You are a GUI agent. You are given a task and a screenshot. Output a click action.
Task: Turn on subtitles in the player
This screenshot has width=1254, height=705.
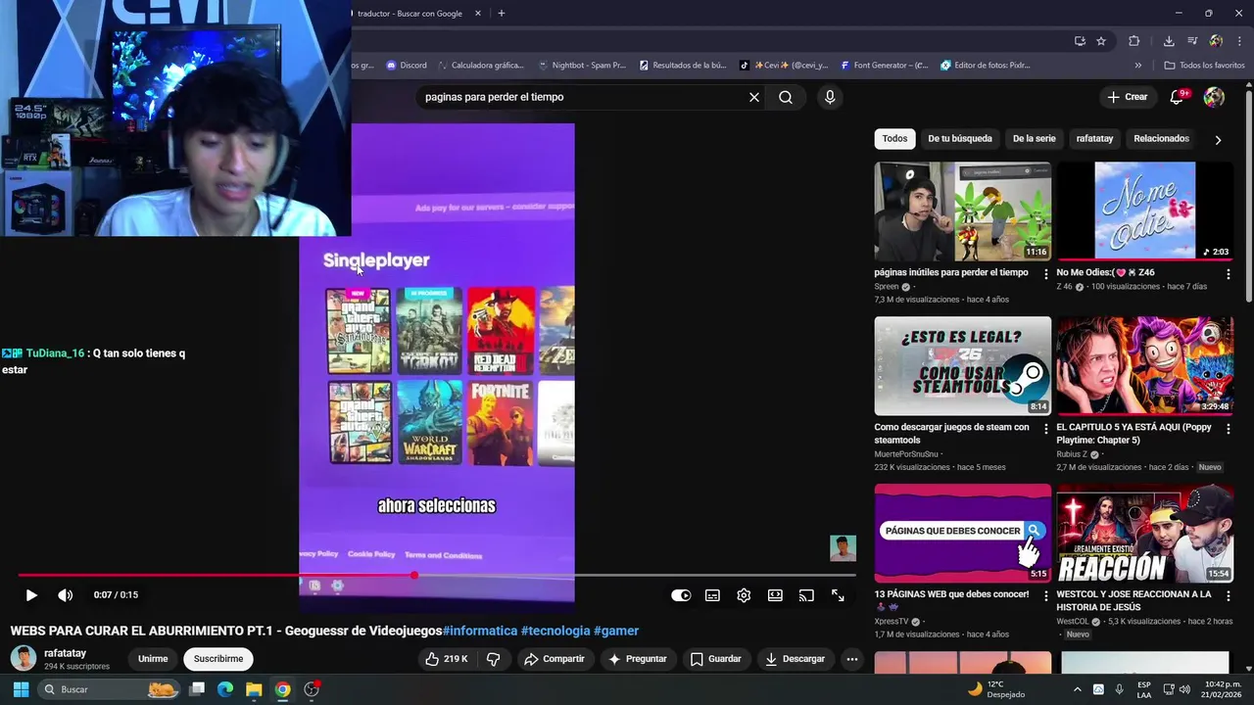[712, 594]
